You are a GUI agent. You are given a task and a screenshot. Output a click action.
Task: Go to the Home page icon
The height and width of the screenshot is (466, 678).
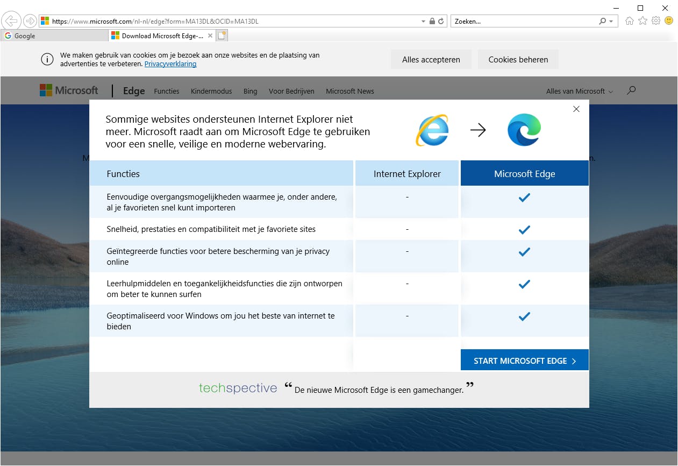tap(629, 21)
